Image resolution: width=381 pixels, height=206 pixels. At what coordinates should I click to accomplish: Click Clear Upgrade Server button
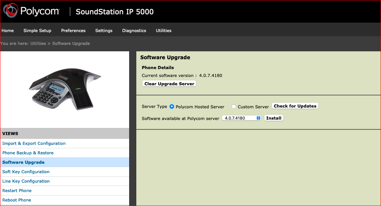point(169,83)
